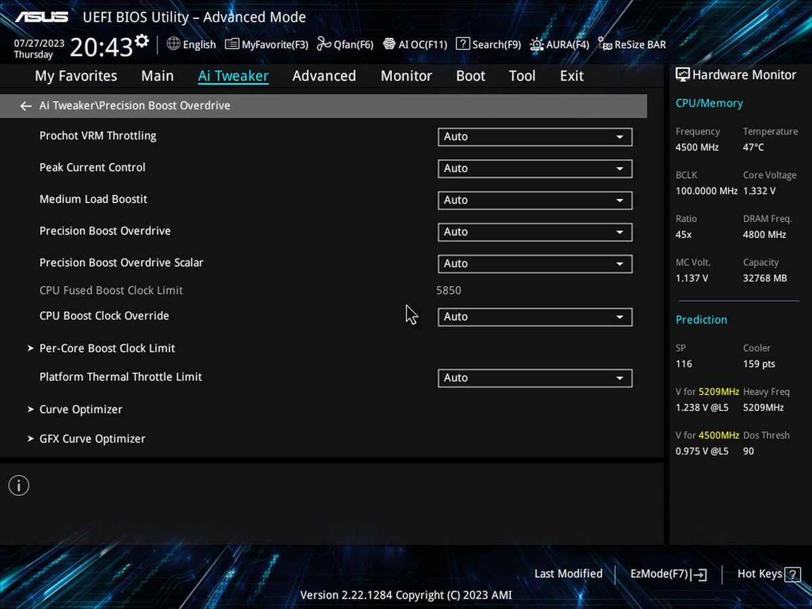
Task: Open the Platform Thermal Throttle Limit dropdown
Action: click(x=535, y=378)
